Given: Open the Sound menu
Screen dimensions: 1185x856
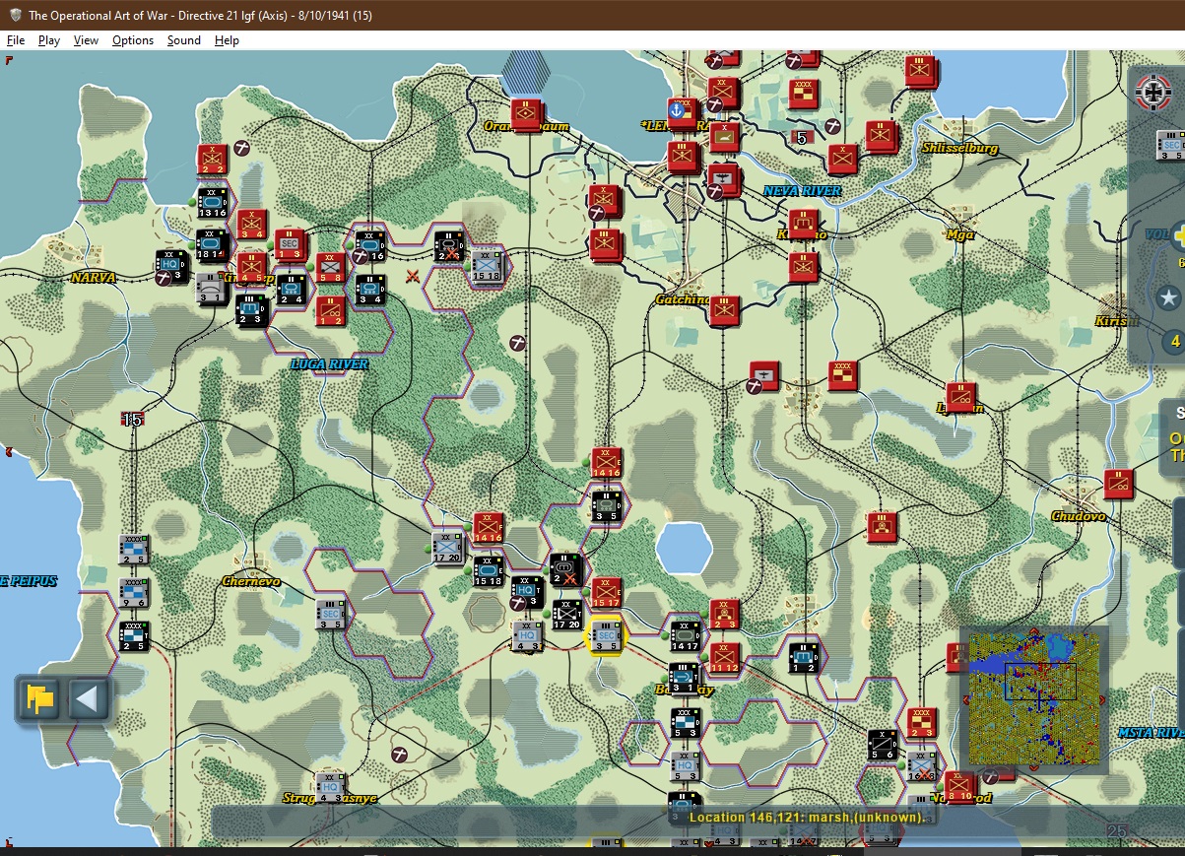Looking at the screenshot, I should click(184, 40).
